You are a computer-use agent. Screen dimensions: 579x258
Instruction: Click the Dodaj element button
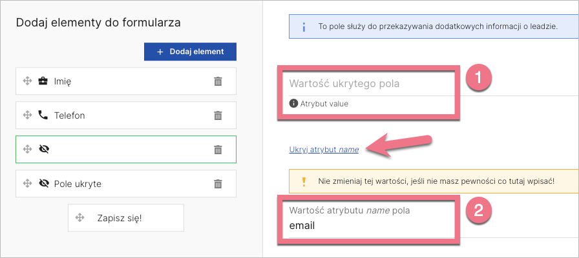190,52
